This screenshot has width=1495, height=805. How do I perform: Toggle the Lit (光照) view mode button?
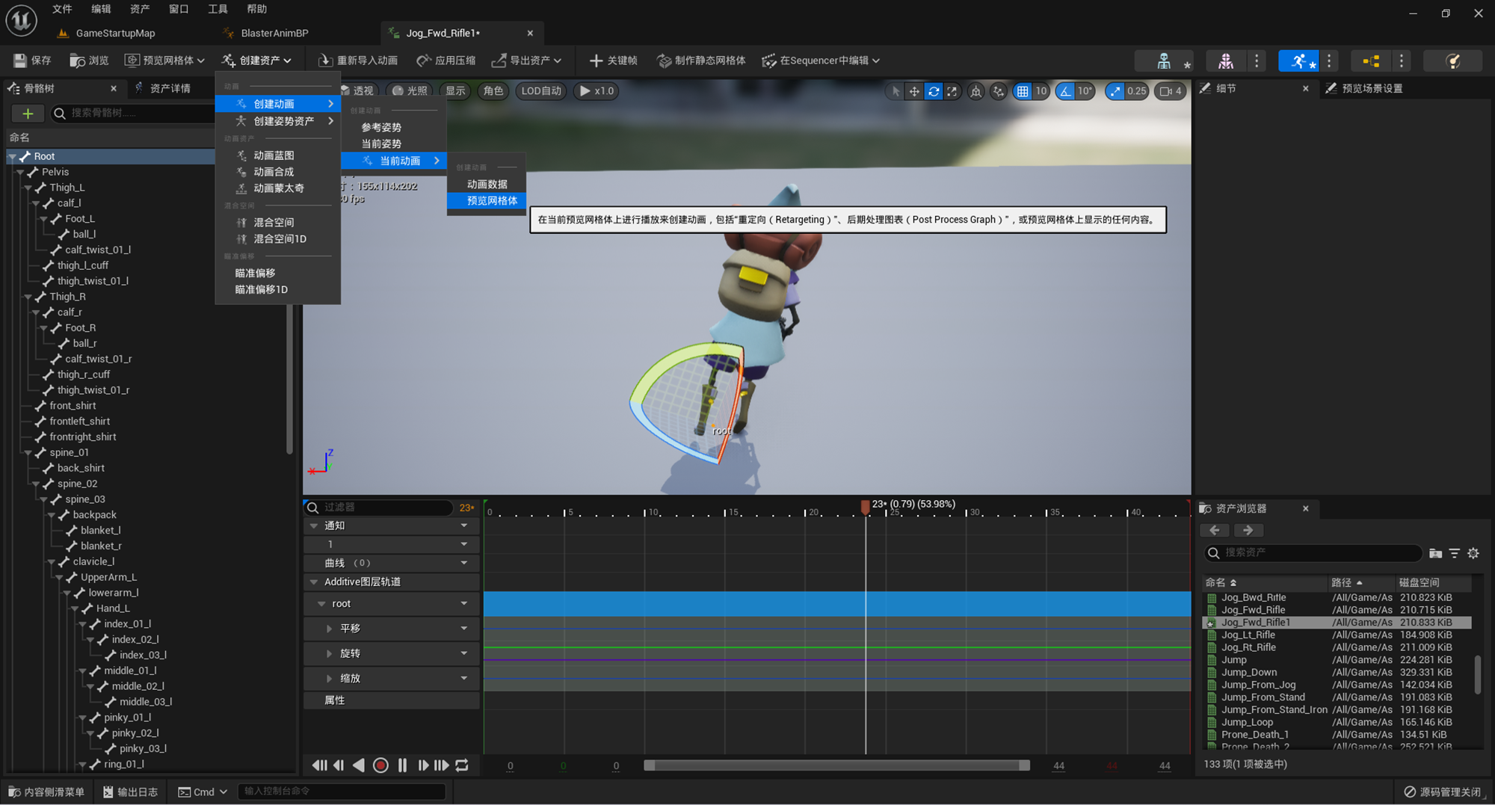[410, 91]
